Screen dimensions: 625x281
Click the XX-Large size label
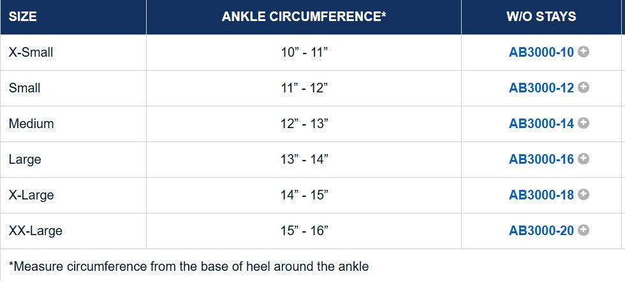pos(36,231)
